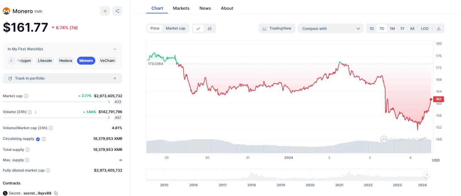Click the Monero logo icon

(x=6, y=11)
